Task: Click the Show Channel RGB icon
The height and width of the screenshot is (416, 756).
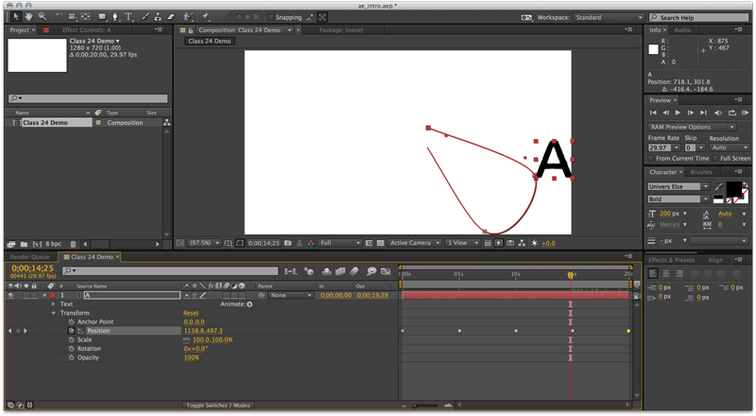Action: [x=312, y=243]
